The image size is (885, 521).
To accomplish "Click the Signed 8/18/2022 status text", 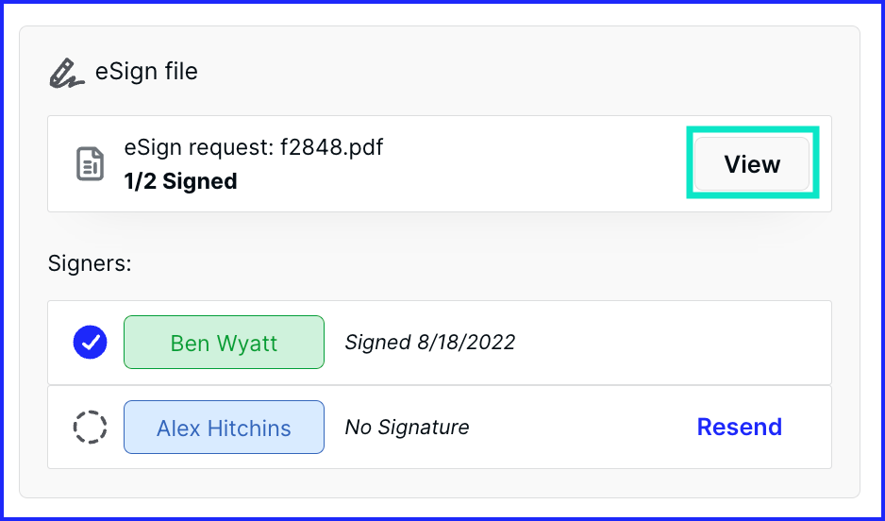I will 430,342.
